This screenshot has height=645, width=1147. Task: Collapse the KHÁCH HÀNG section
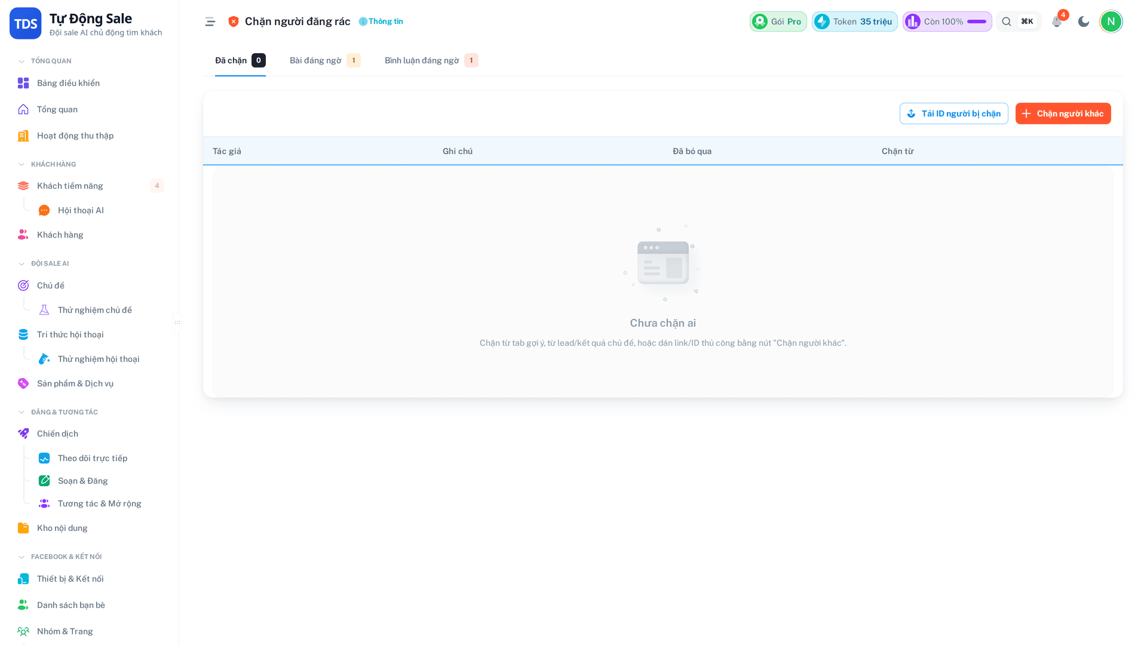[x=22, y=164]
